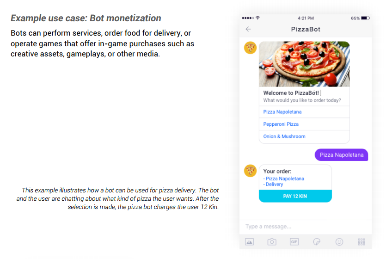Tap the battery indicator in status bar
Viewport: 386px width, 259px height.
click(365, 18)
